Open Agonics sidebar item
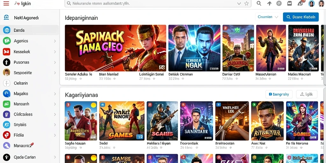 click(x=30, y=41)
